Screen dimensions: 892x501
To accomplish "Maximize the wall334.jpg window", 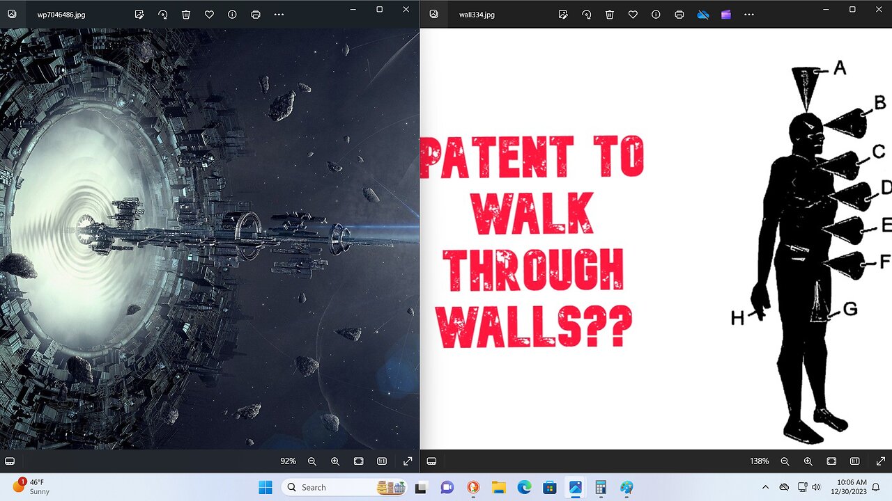I will point(852,9).
